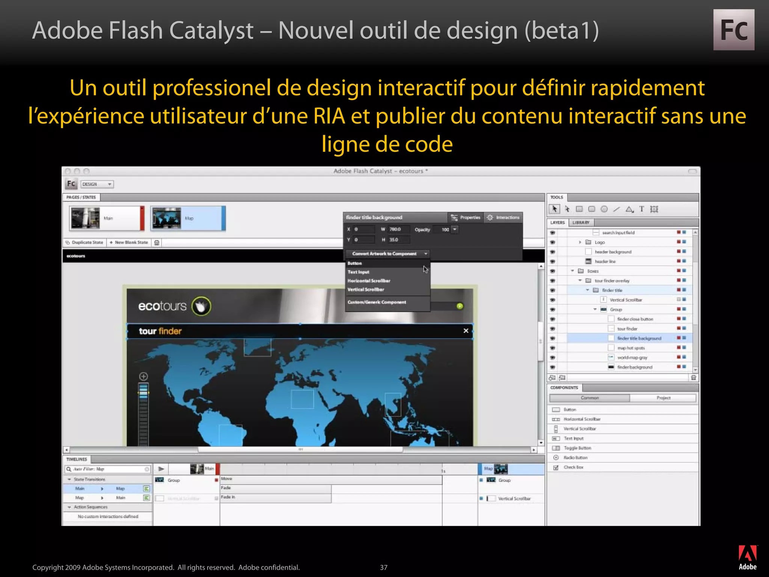Switch Components panel to Project tab
The width and height of the screenshot is (769, 577).
(x=663, y=398)
